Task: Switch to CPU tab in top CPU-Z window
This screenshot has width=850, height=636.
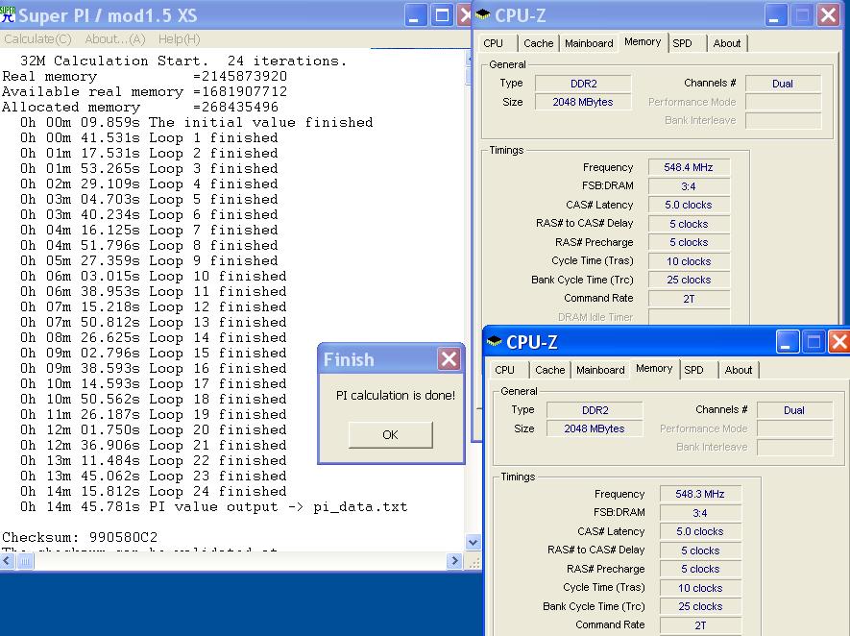Action: [494, 43]
